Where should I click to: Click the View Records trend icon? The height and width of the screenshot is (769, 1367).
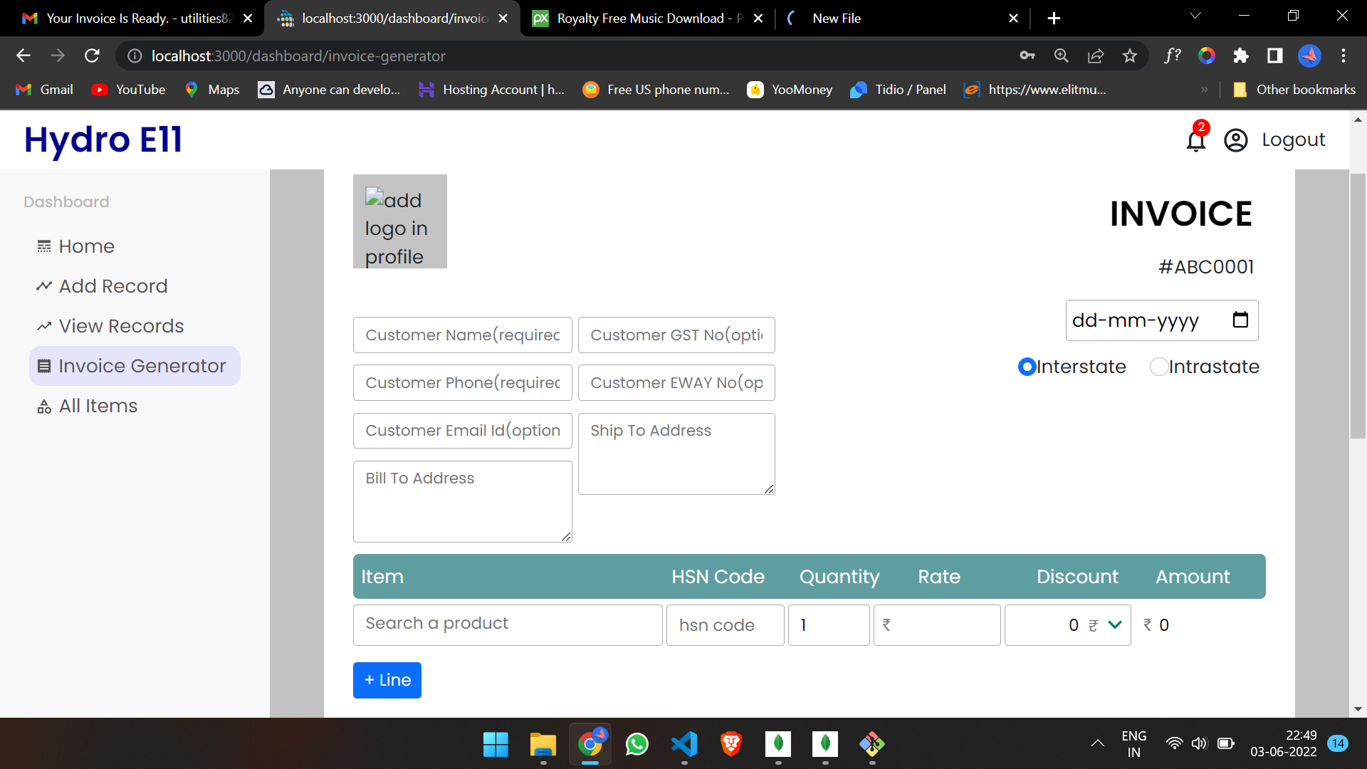click(x=44, y=325)
